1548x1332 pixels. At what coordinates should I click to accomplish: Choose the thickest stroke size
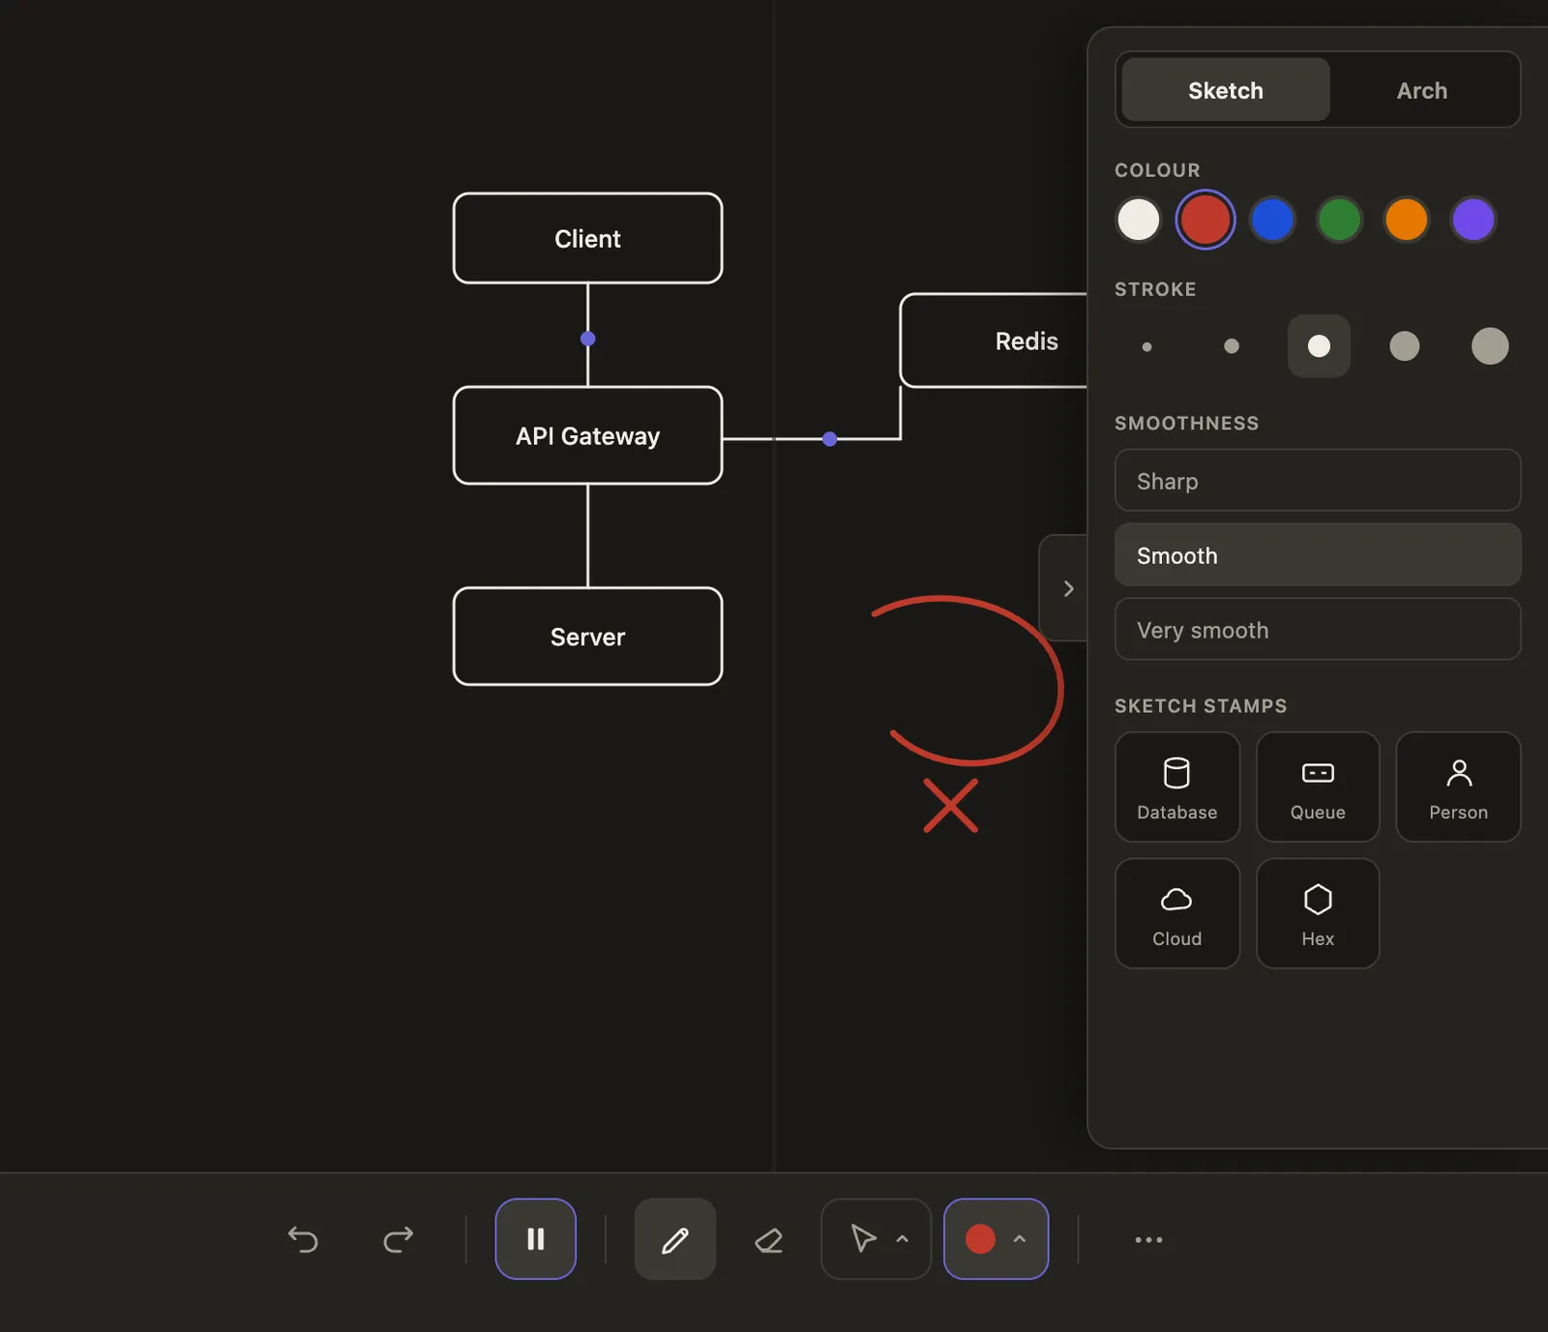coord(1490,346)
